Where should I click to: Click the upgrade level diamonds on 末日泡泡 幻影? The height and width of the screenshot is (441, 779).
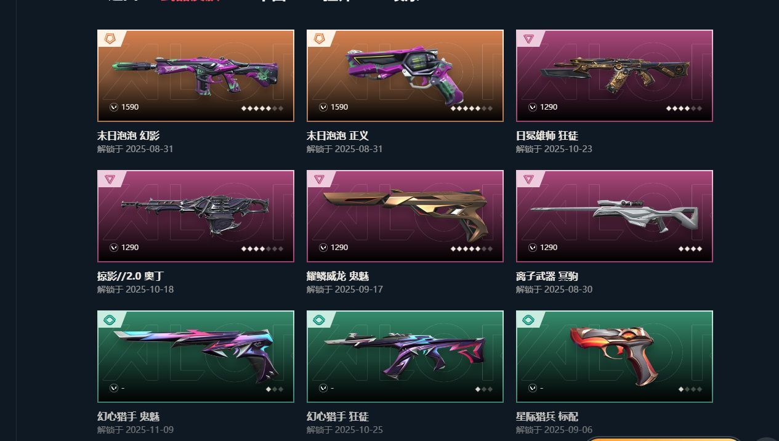point(262,108)
